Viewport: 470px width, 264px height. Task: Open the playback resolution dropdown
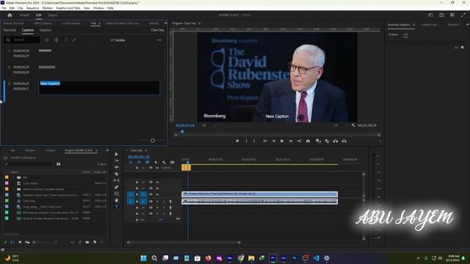point(340,125)
